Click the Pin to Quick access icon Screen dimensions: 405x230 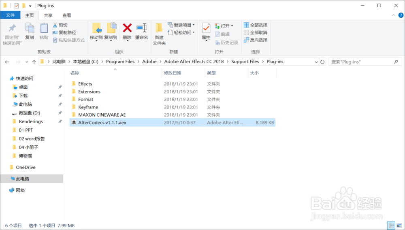click(12, 28)
